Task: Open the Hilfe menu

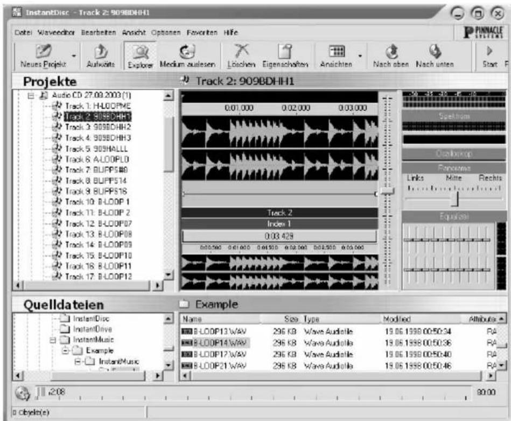Action: pyautogui.click(x=231, y=33)
